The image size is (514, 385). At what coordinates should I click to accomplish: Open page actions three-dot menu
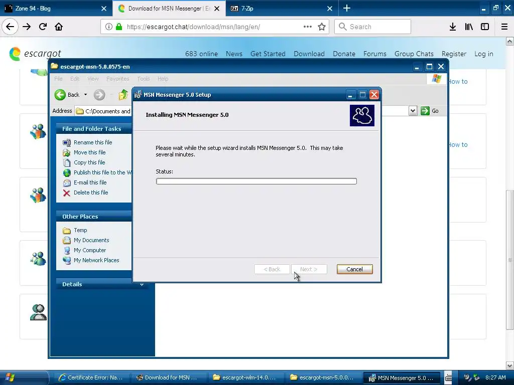coord(308,27)
